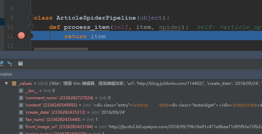The height and width of the screenshot is (134, 262).
Task: Open the Variables panel tab
Action: coord(6,74)
